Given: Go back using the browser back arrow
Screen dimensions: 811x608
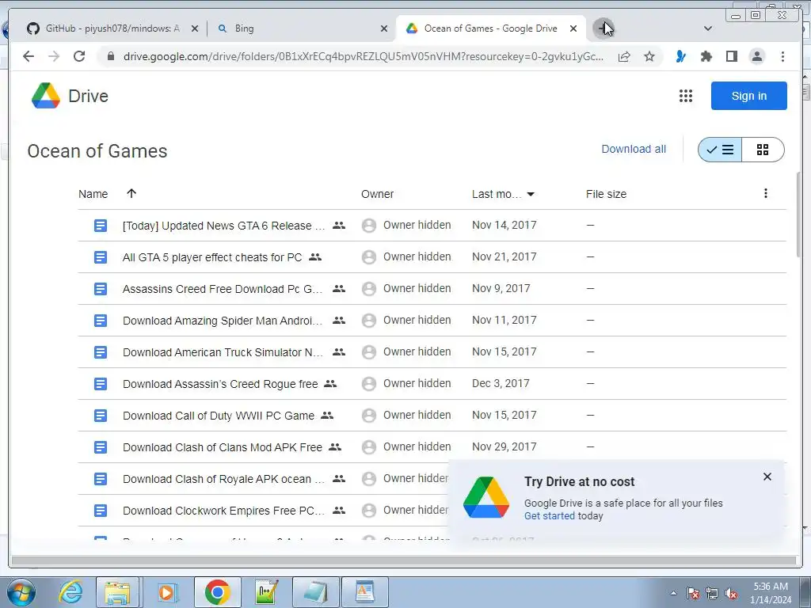Looking at the screenshot, I should (29, 56).
